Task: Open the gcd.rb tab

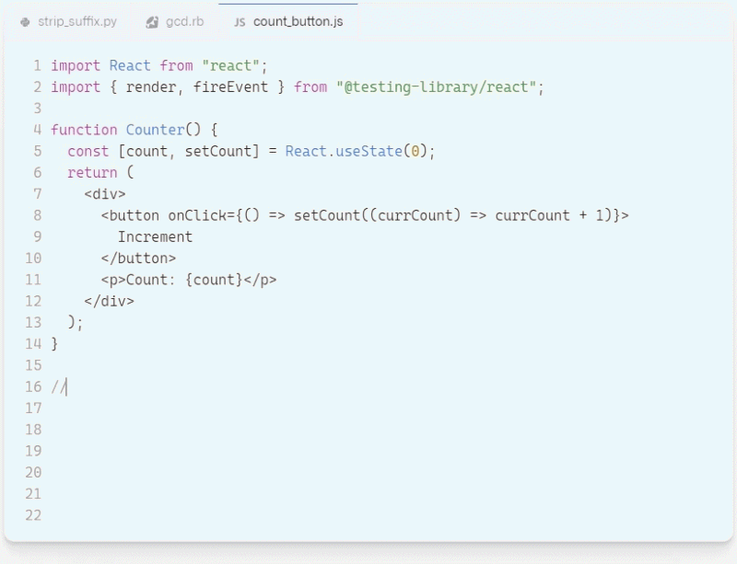Action: pos(175,21)
